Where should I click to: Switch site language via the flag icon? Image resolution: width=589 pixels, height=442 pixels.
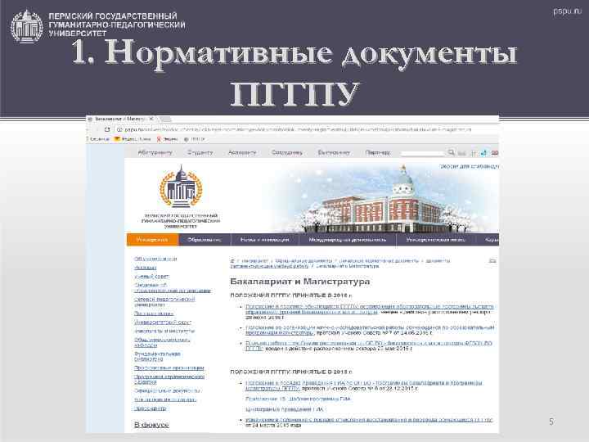[x=495, y=152]
